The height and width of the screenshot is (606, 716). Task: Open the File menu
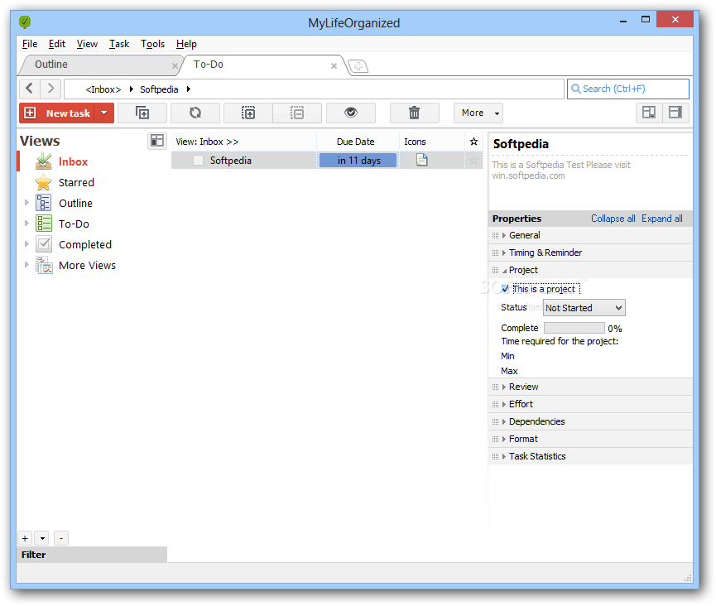point(30,44)
